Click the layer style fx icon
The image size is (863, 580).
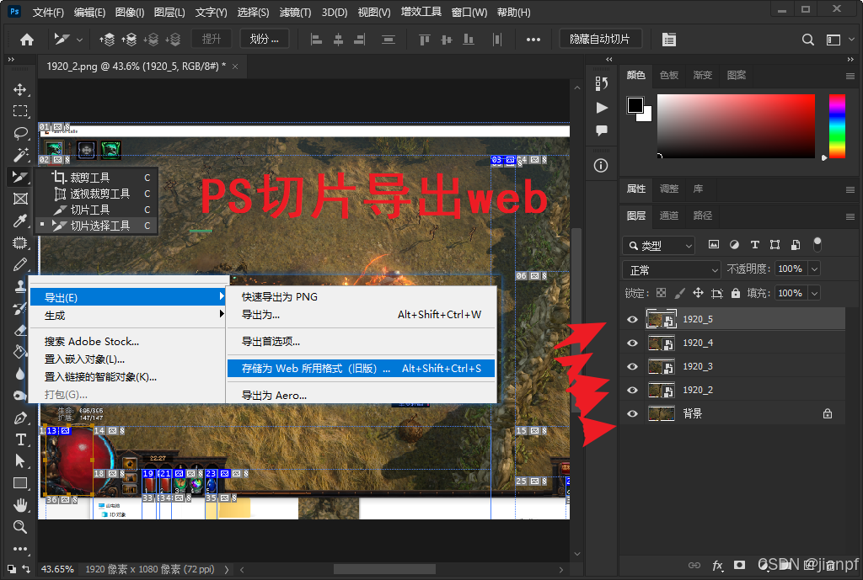718,565
